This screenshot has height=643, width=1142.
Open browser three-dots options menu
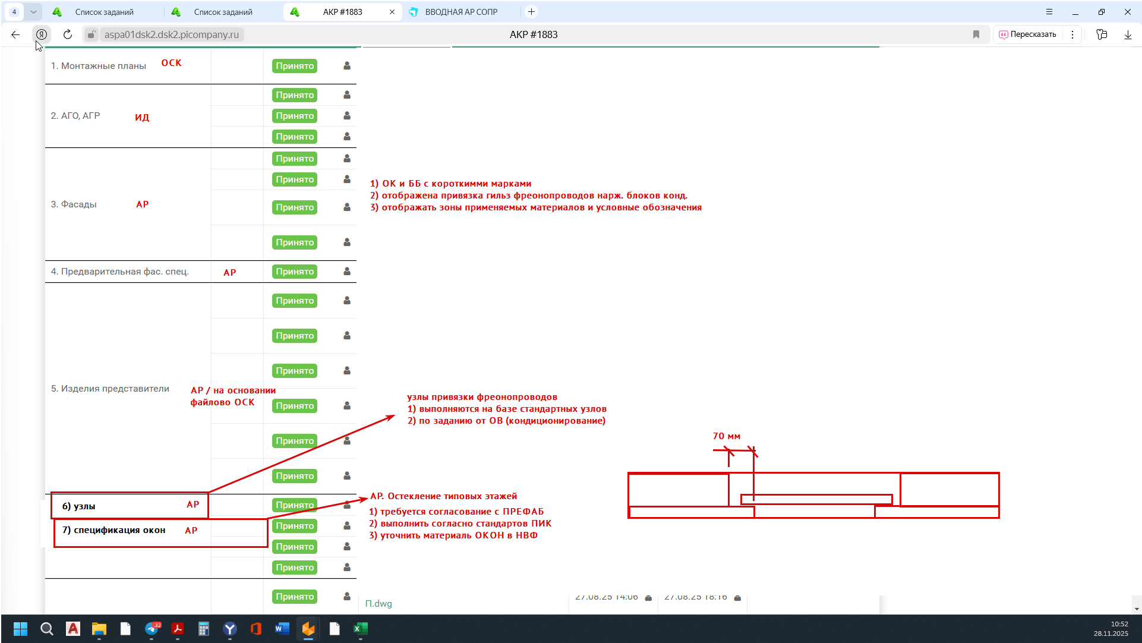click(x=1072, y=34)
